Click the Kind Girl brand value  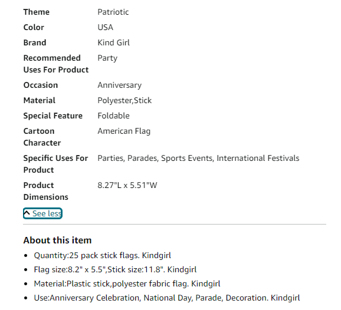click(113, 42)
